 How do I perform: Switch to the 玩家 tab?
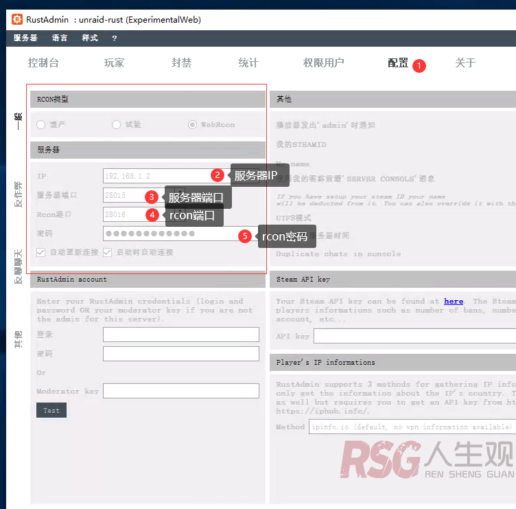pyautogui.click(x=114, y=63)
